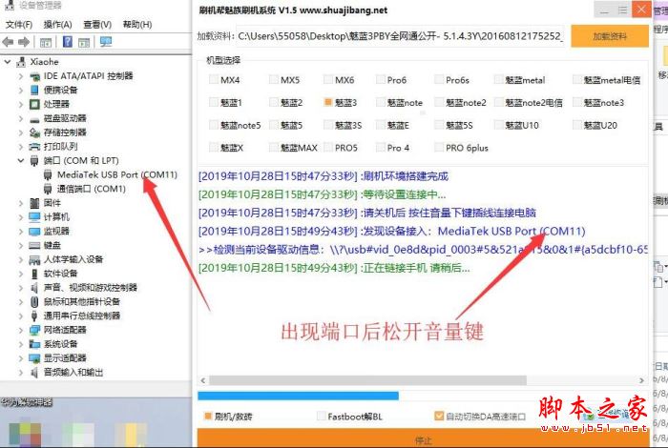Select the 通用串行总线控制器 icon
This screenshot has height=448, width=668.
coord(35,316)
